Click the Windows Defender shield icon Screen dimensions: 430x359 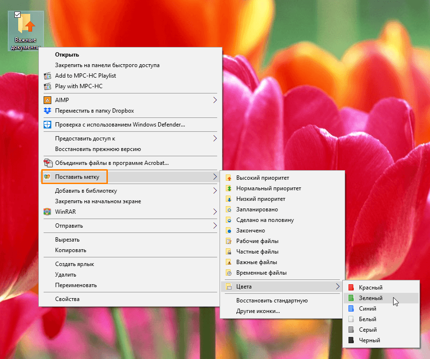tap(47, 125)
